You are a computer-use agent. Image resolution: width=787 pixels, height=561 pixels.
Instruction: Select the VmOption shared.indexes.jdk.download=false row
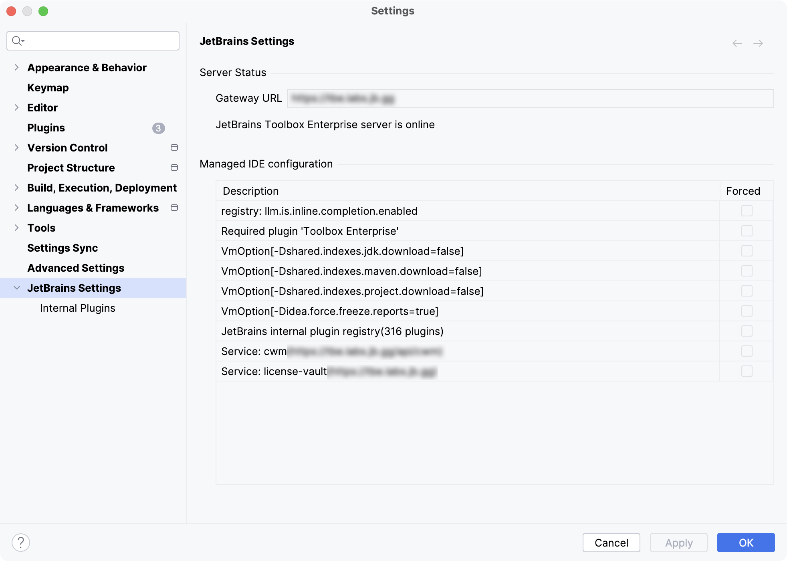click(494, 251)
